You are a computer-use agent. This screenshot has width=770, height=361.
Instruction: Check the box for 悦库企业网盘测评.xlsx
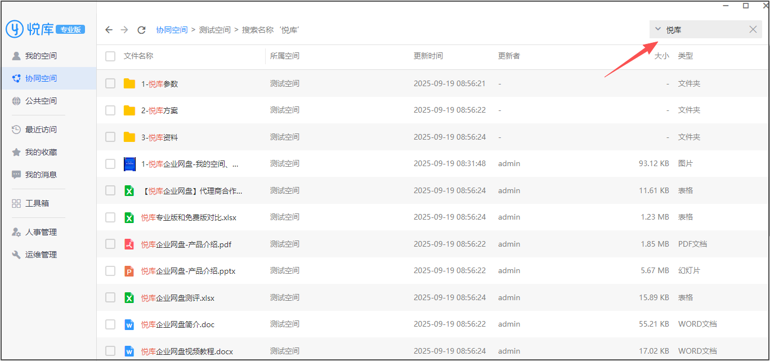[x=110, y=297]
